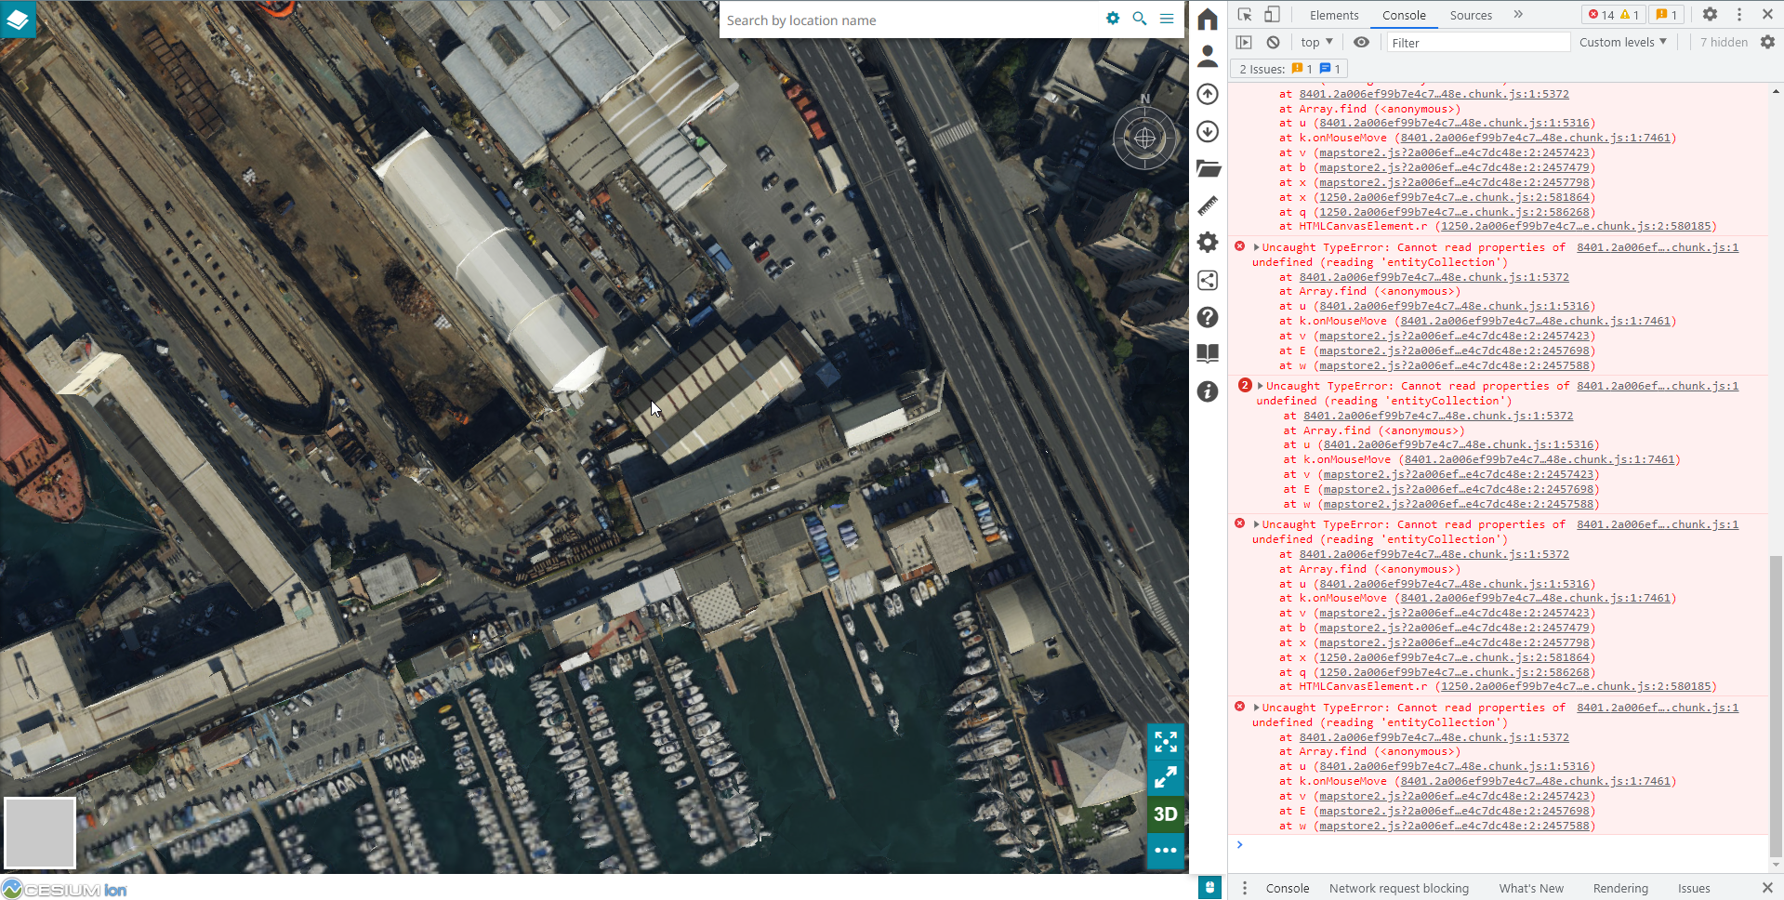
Task: Click the 14 errors counter badge
Action: 1613,15
